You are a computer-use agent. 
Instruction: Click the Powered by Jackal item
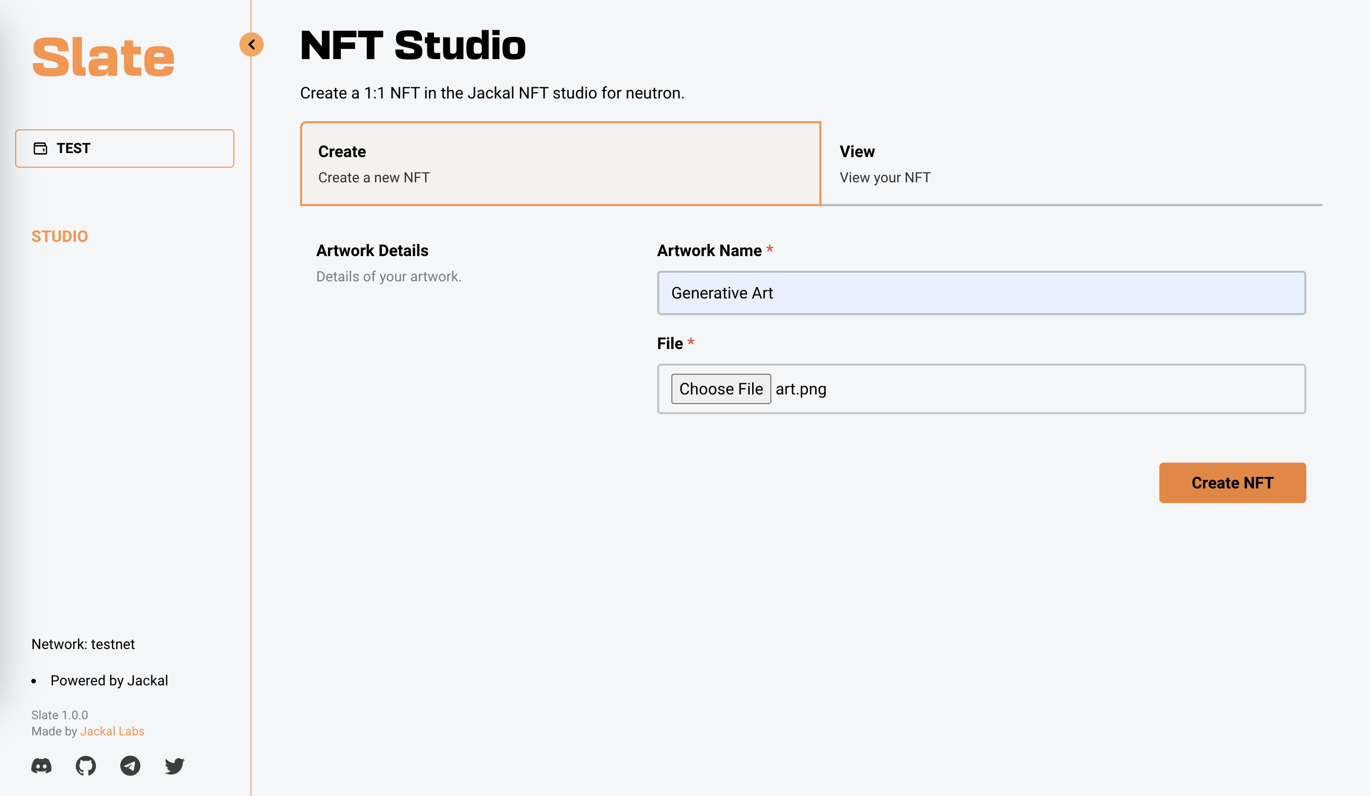109,681
